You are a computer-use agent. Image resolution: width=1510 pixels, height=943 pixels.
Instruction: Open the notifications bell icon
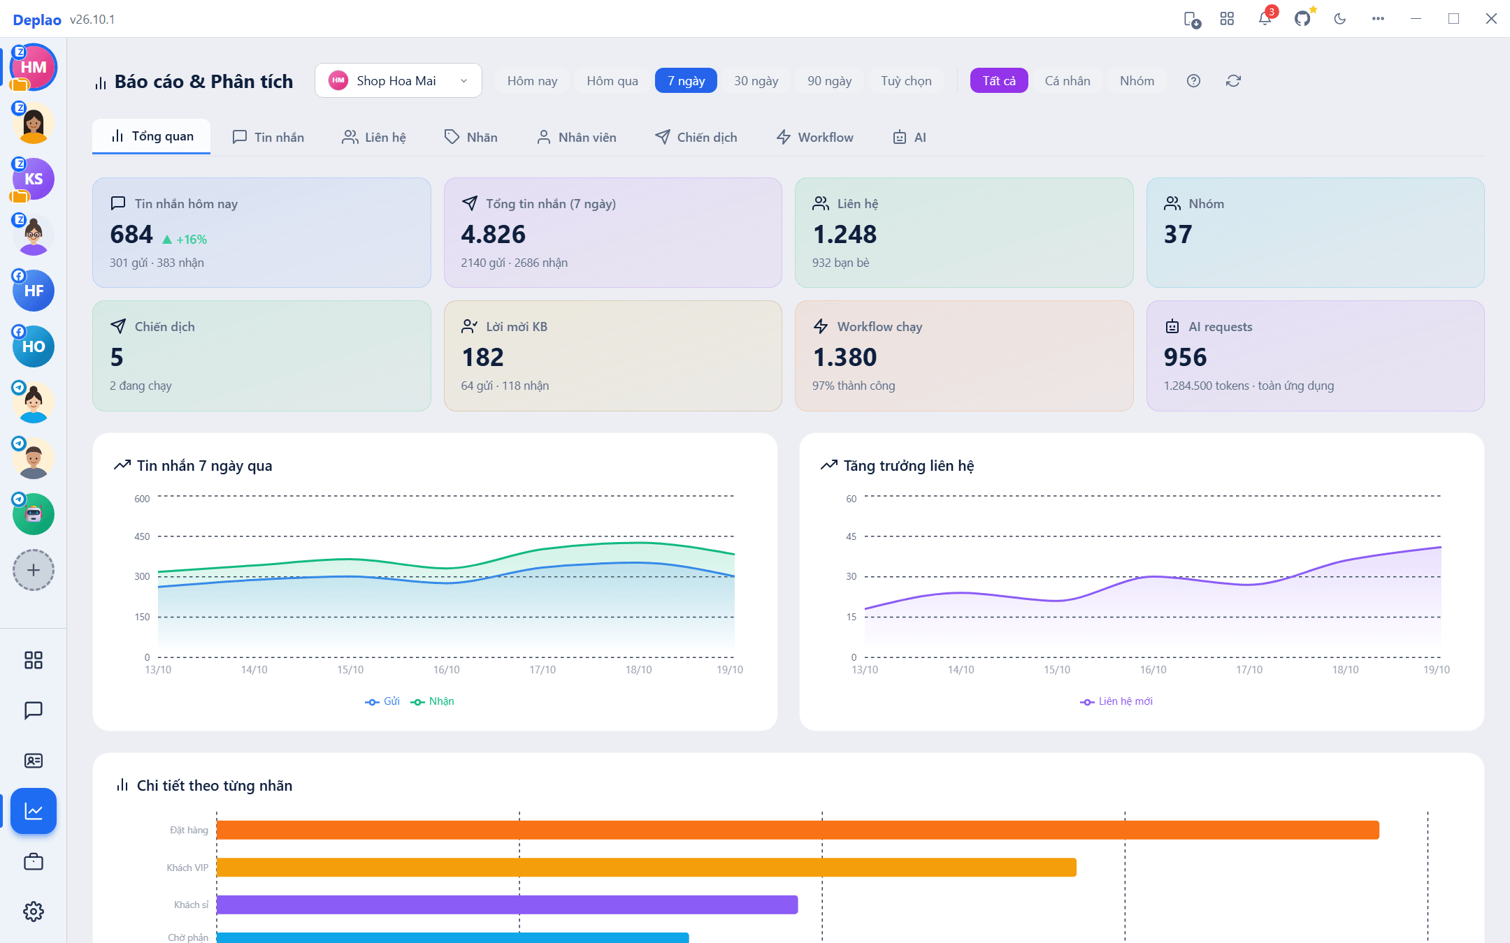[x=1265, y=19]
